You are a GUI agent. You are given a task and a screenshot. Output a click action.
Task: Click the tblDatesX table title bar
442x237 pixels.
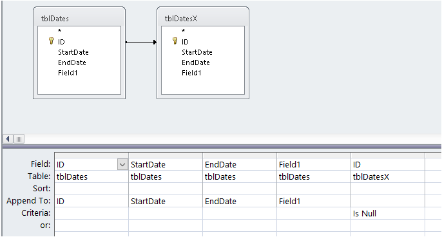[x=203, y=18]
